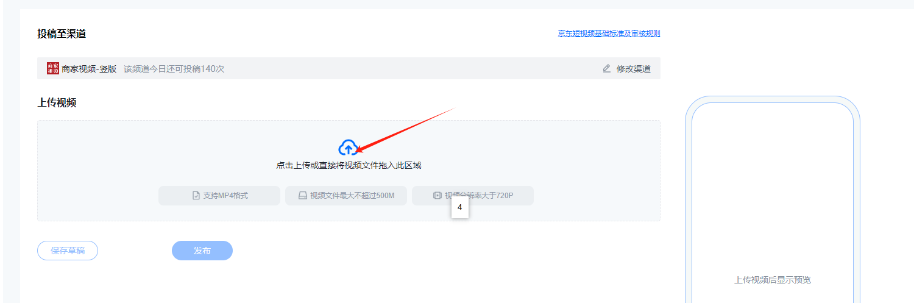Select the 商家视频-竖版 channel name
Screen dimensions: 914x303
[x=89, y=69]
